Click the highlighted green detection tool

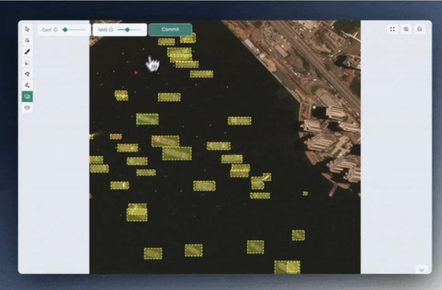pos(27,97)
